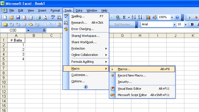Open Microsoft Script Editor from the submenu
The image size is (199, 112).
coord(142,95)
